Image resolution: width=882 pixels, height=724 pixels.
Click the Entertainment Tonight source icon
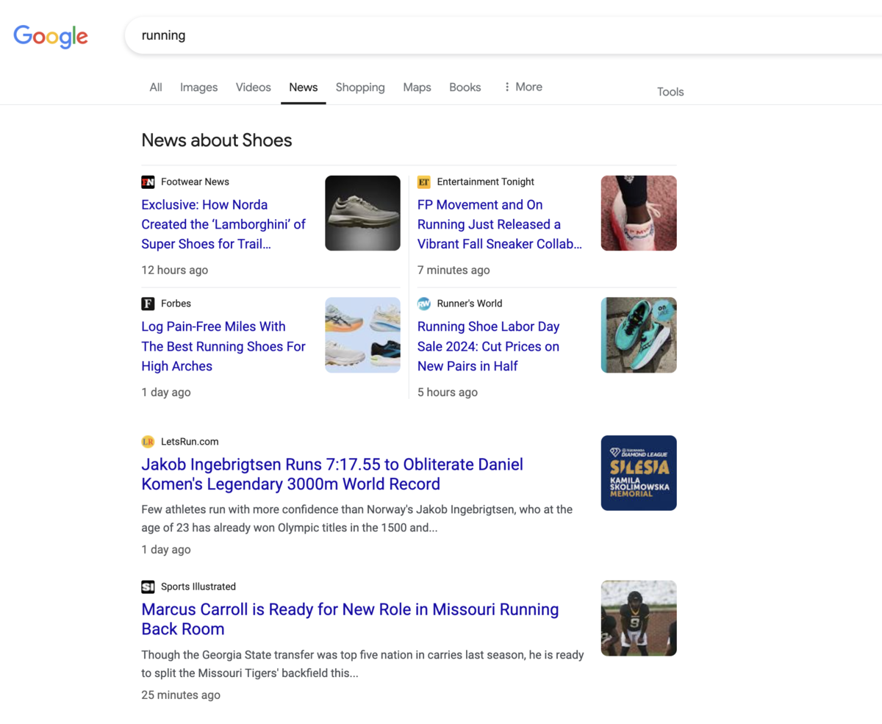[x=424, y=182]
